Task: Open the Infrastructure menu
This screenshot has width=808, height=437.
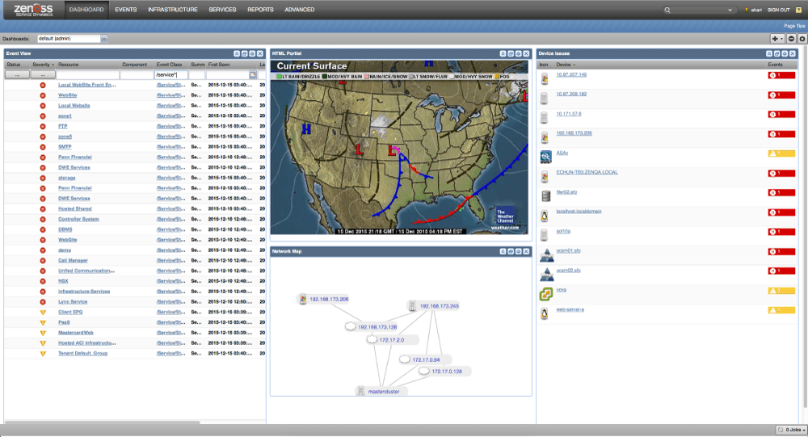Action: coord(173,10)
